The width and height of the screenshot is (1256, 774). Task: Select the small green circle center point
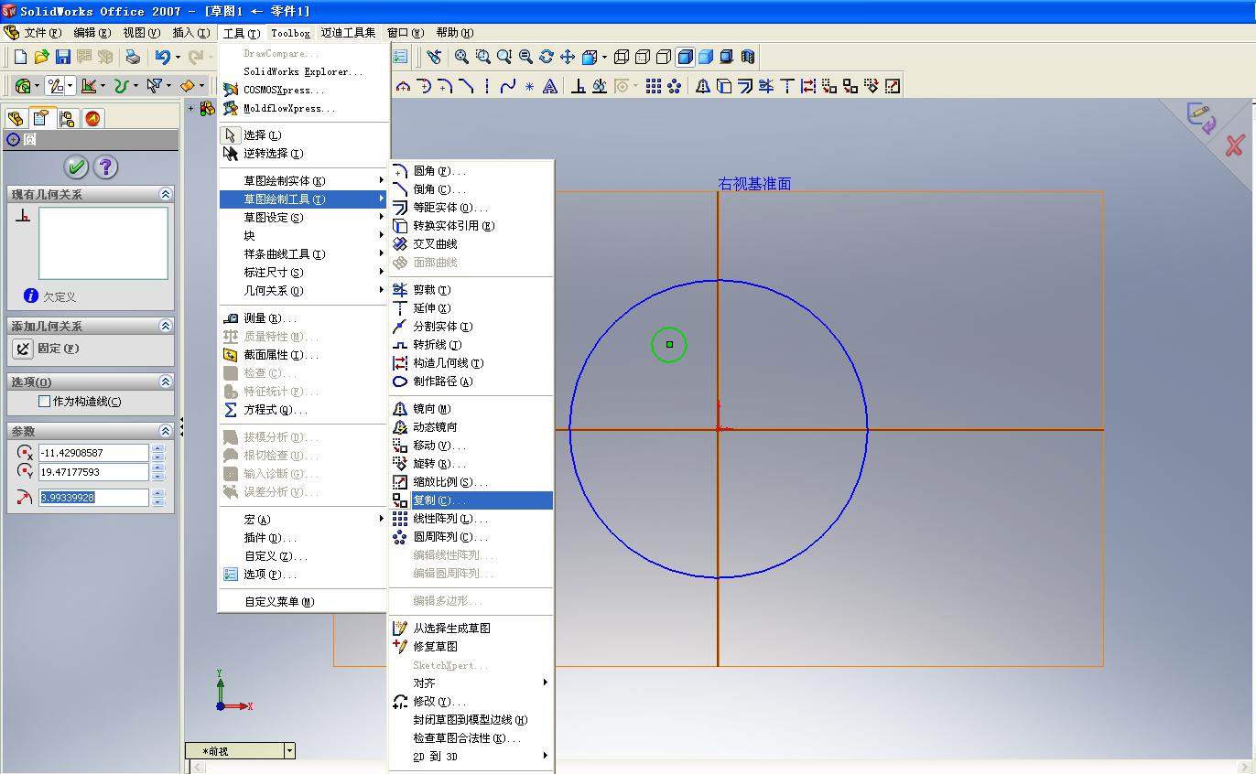pos(669,345)
